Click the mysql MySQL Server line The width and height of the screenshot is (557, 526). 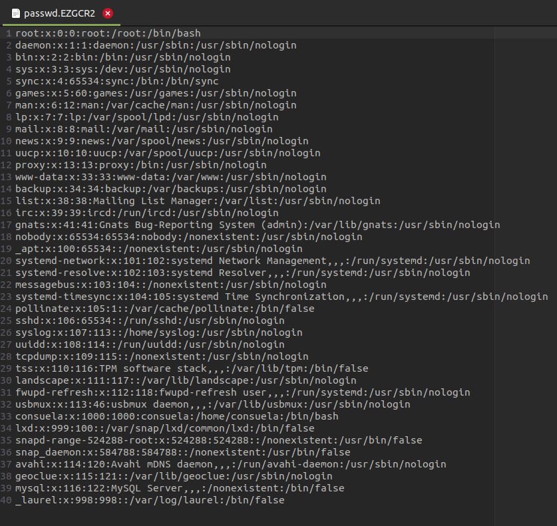(180, 488)
